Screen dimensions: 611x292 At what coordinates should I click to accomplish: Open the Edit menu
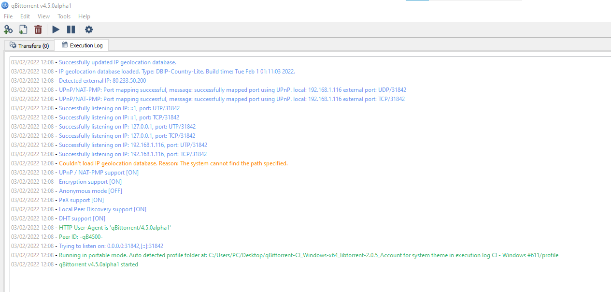[25, 16]
